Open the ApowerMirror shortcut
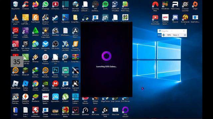This screenshot has height=119, width=213. [56, 98]
